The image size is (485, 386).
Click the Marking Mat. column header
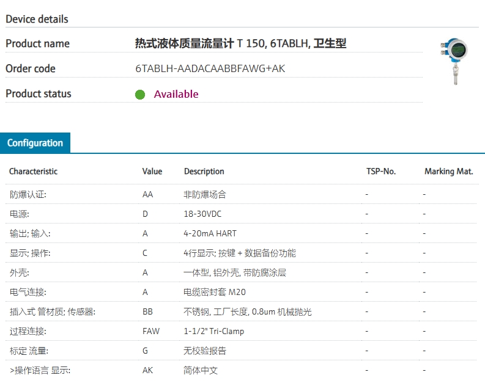(449, 172)
